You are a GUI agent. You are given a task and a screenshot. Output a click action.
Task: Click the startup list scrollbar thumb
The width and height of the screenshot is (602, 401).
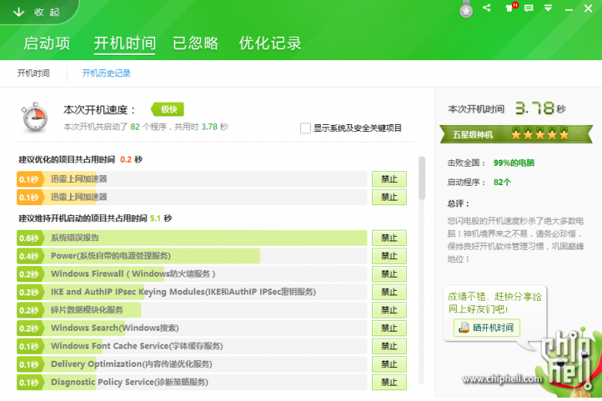[x=422, y=178]
